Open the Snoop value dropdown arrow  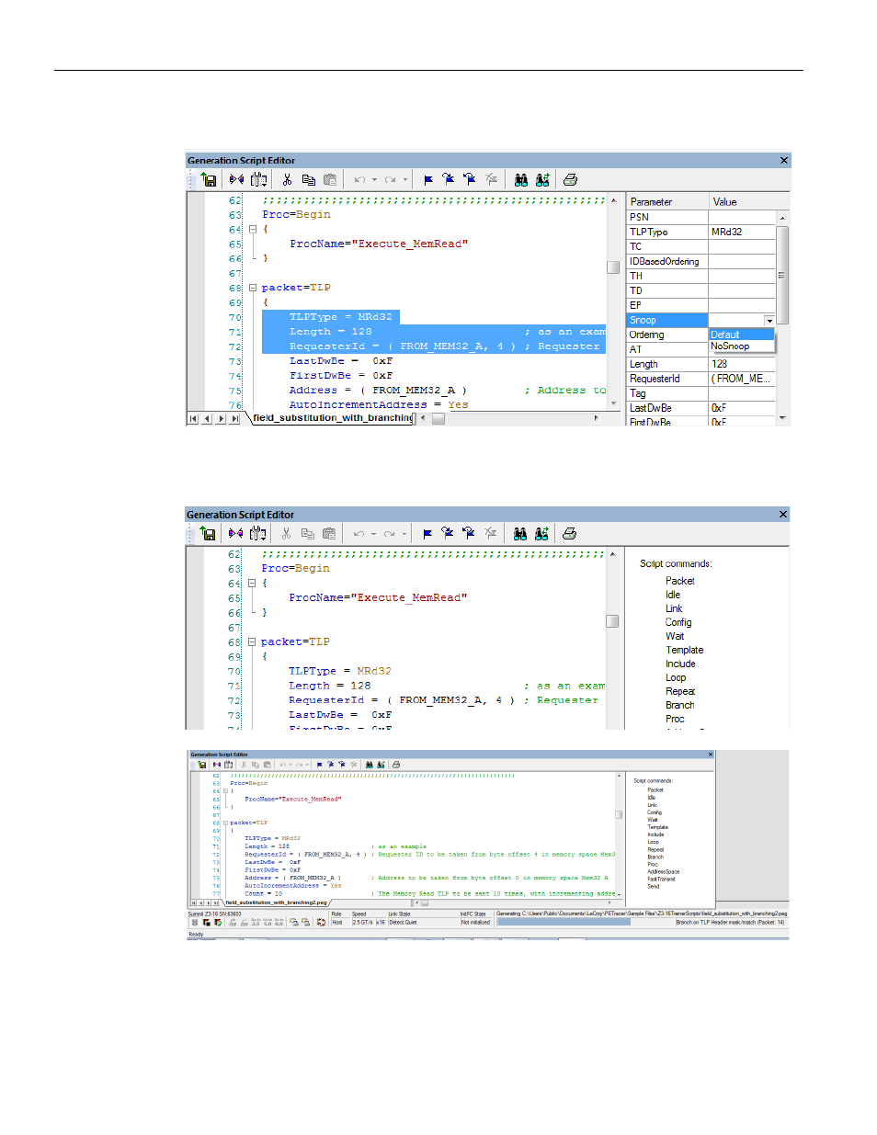coord(769,321)
